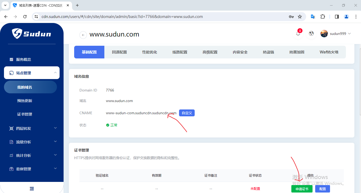The image size is (361, 193).
Task: Bookmark this page with star icon
Action: [x=300, y=17]
